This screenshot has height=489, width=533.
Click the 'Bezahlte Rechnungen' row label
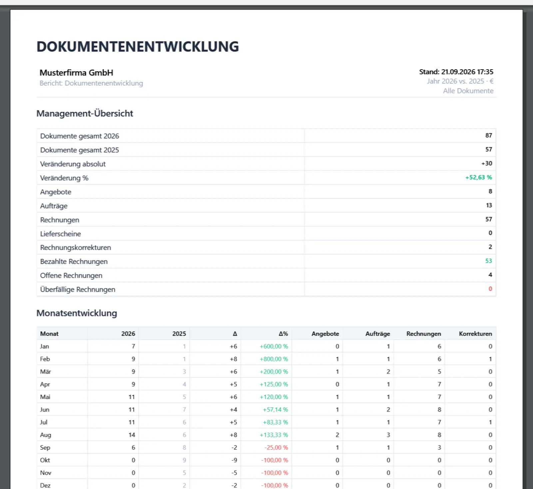(74, 262)
